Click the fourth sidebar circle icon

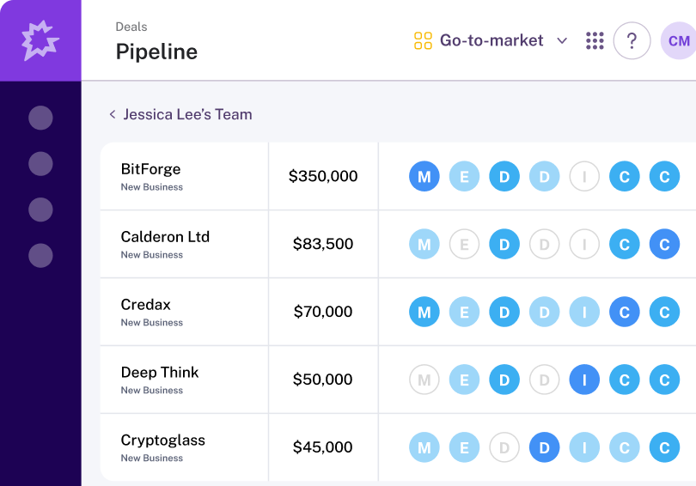pos(40,255)
